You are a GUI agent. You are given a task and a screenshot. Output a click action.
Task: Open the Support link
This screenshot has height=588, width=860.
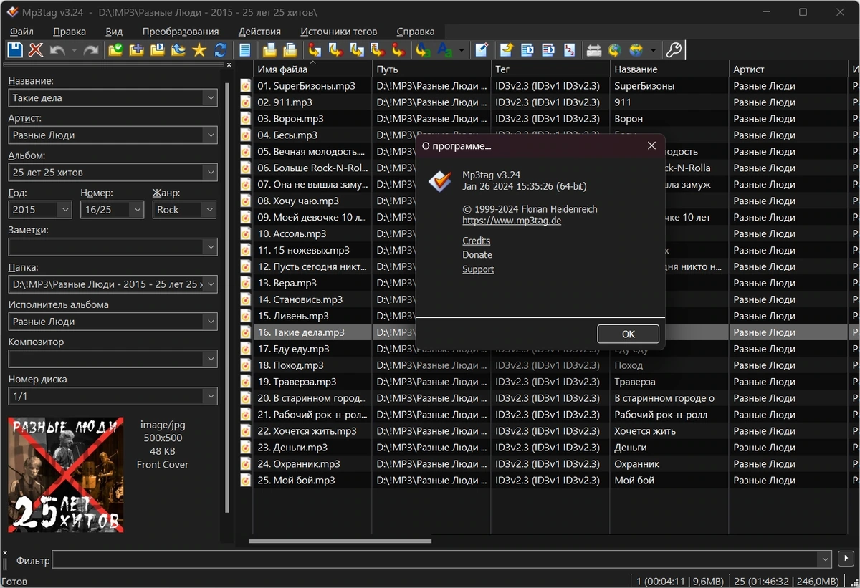coord(479,269)
